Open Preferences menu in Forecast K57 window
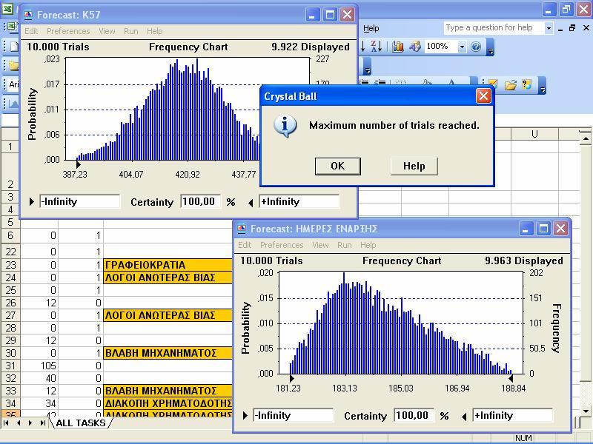Screen dimensions: 593x444 [x=68, y=31]
